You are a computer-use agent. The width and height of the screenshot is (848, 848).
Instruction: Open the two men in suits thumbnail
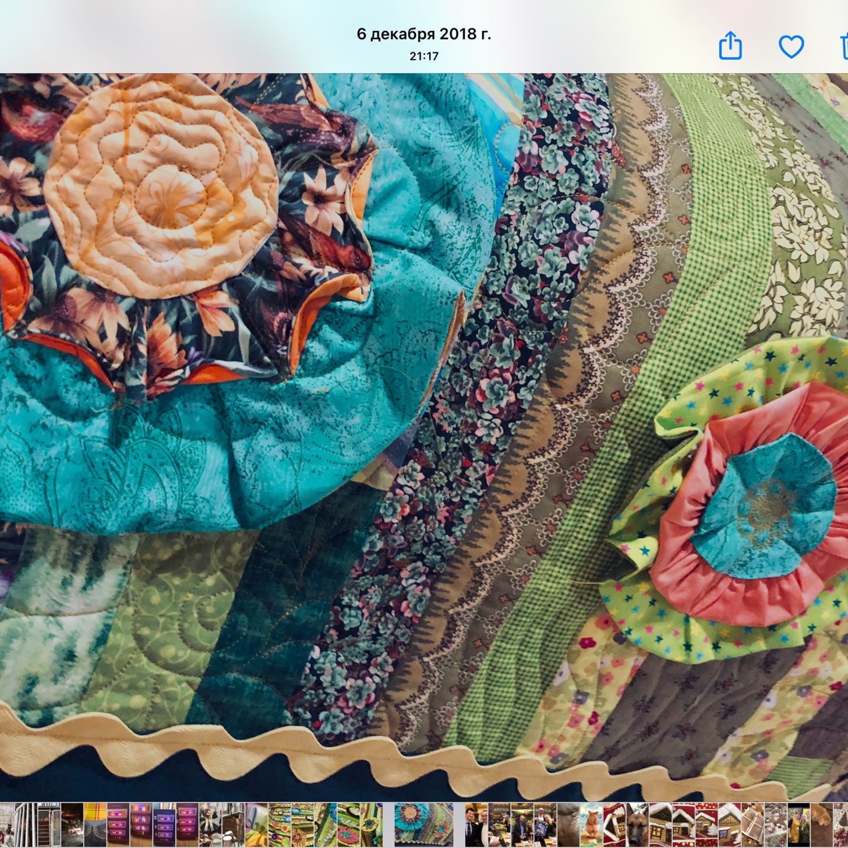point(476,824)
